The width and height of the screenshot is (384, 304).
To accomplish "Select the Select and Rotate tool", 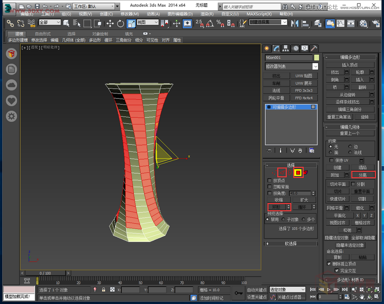I will (x=121, y=23).
